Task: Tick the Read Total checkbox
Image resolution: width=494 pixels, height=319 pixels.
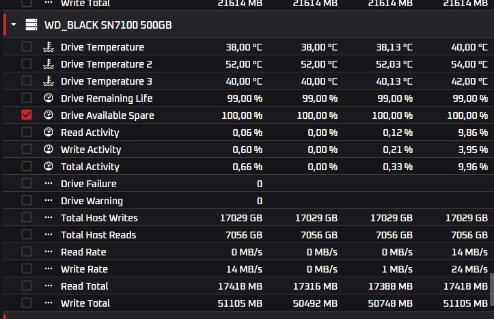Action: [x=27, y=286]
